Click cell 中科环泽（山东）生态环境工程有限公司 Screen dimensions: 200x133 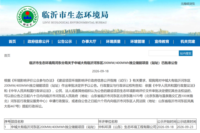(127, 127)
